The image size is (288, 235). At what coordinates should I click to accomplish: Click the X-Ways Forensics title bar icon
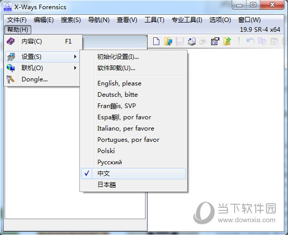[x=8, y=7]
